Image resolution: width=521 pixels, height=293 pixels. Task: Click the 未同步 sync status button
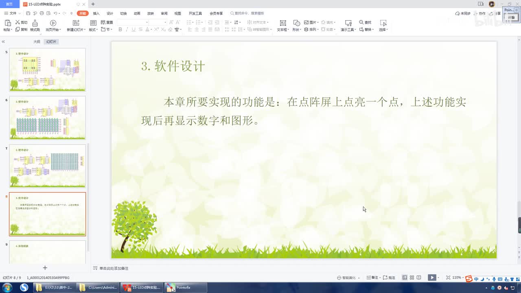(463, 13)
